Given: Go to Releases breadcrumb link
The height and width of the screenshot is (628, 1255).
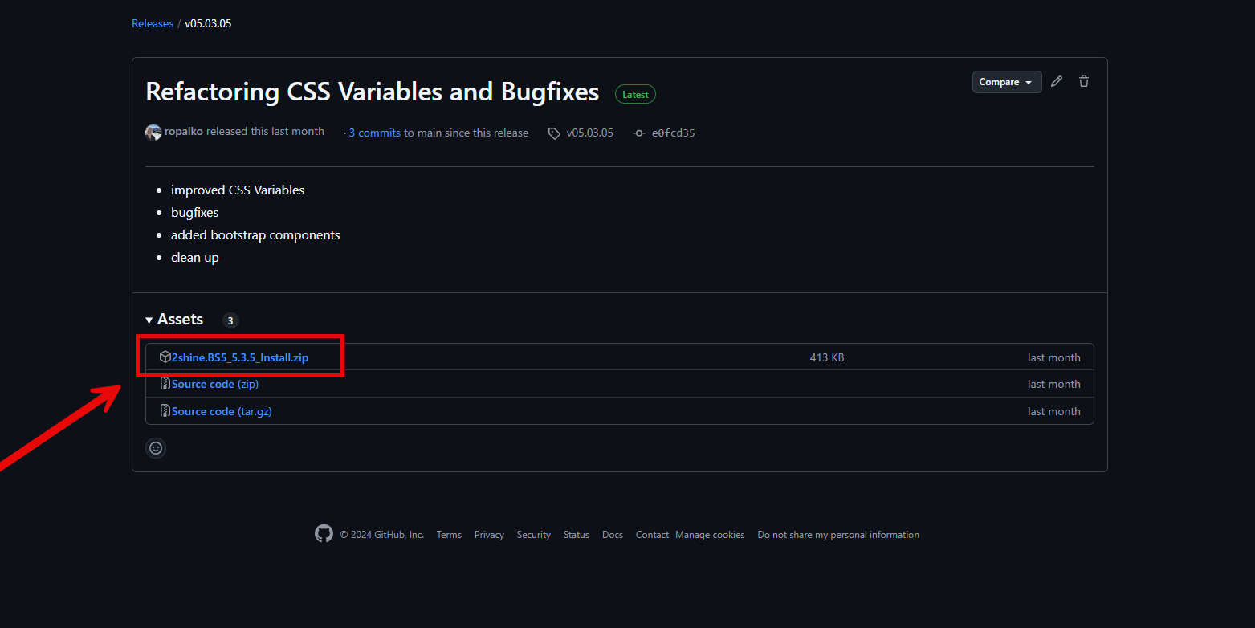Looking at the screenshot, I should [x=153, y=23].
